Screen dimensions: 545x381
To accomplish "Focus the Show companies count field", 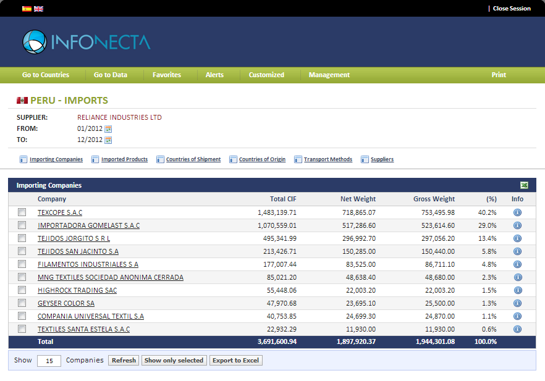I will [x=49, y=361].
